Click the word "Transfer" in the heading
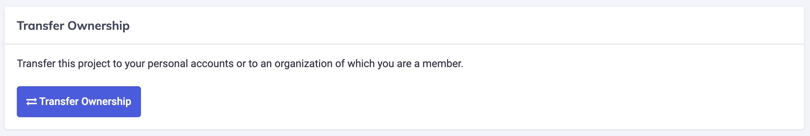 pyautogui.click(x=40, y=26)
